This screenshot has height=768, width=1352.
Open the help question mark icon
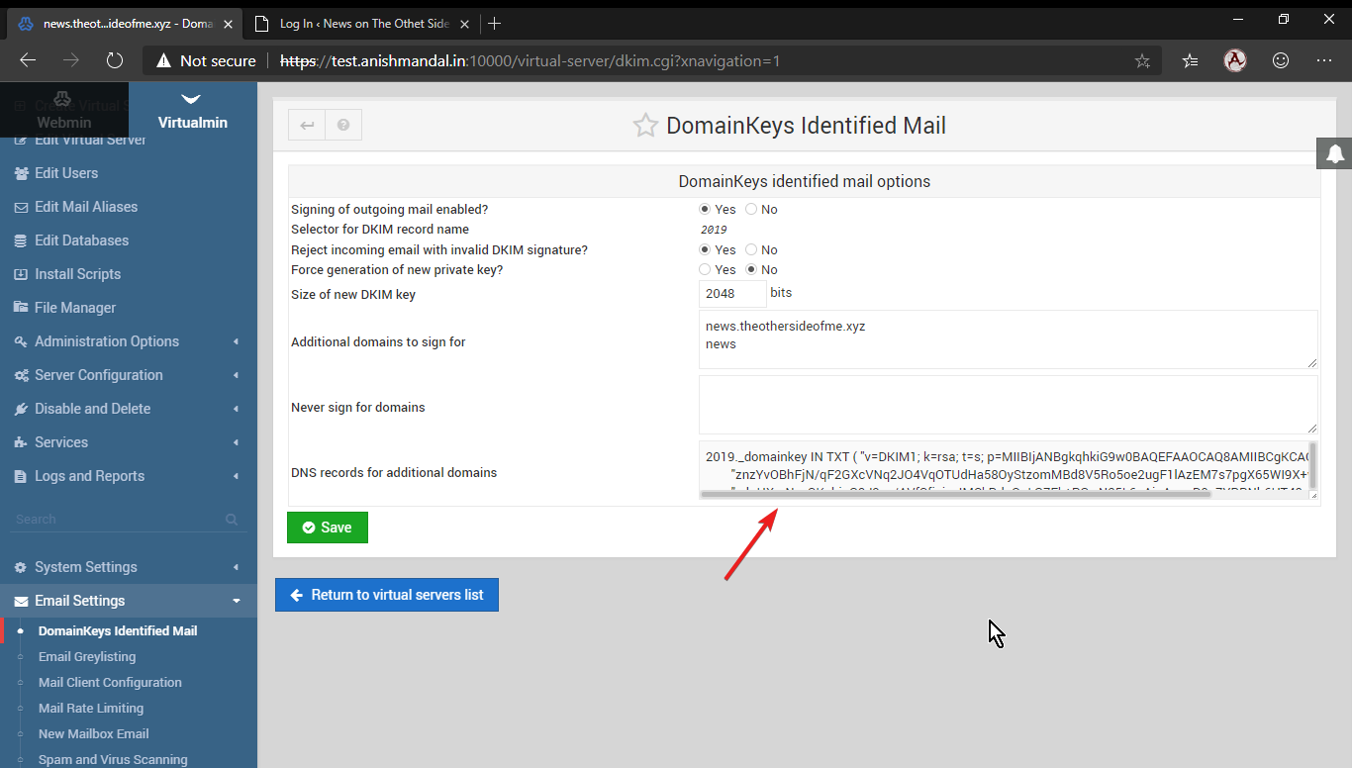pyautogui.click(x=343, y=126)
